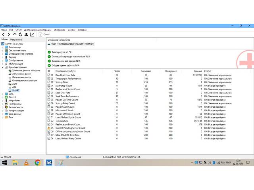Open Windows Start menu
This screenshot has width=254, height=190.
tap(4, 163)
